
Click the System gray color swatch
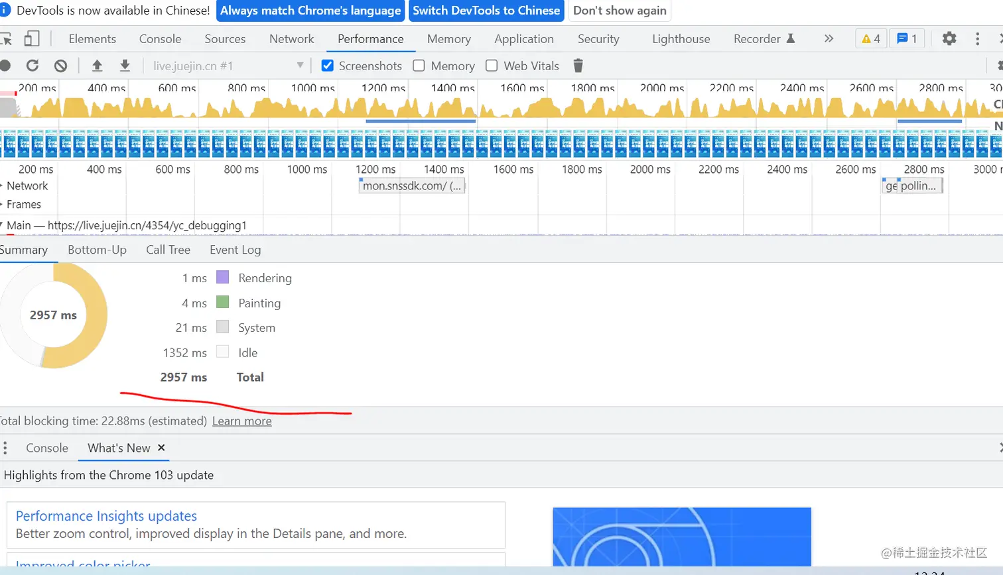tap(223, 327)
